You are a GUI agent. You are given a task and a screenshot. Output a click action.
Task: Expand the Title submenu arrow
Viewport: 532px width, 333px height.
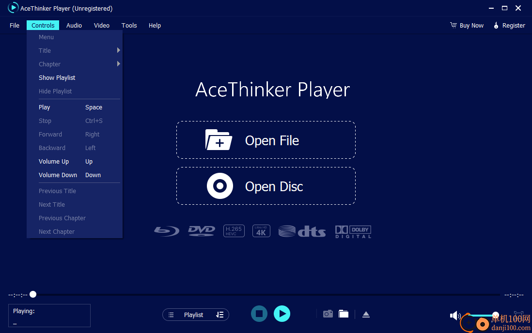point(118,50)
